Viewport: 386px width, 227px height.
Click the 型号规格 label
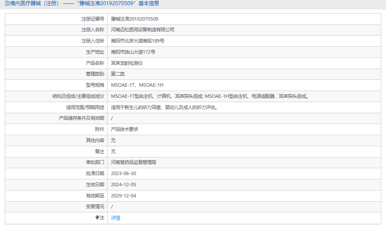click(x=95, y=85)
